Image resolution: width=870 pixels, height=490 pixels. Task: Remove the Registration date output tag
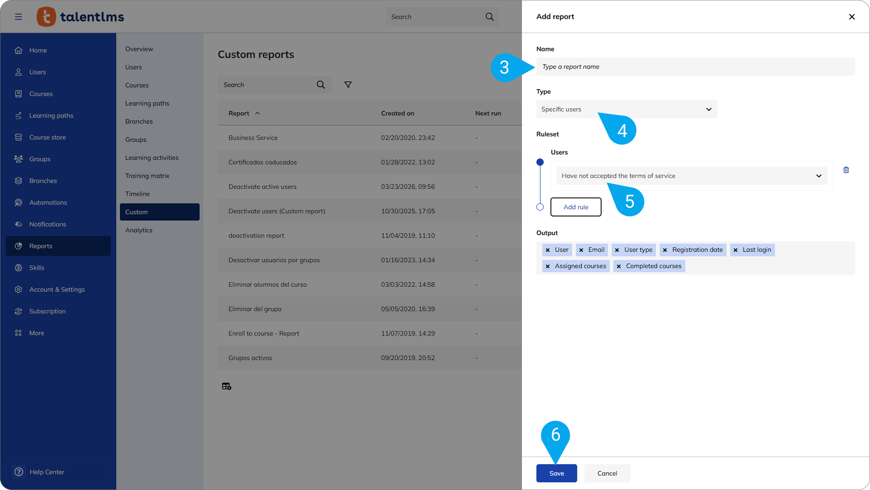(x=665, y=250)
